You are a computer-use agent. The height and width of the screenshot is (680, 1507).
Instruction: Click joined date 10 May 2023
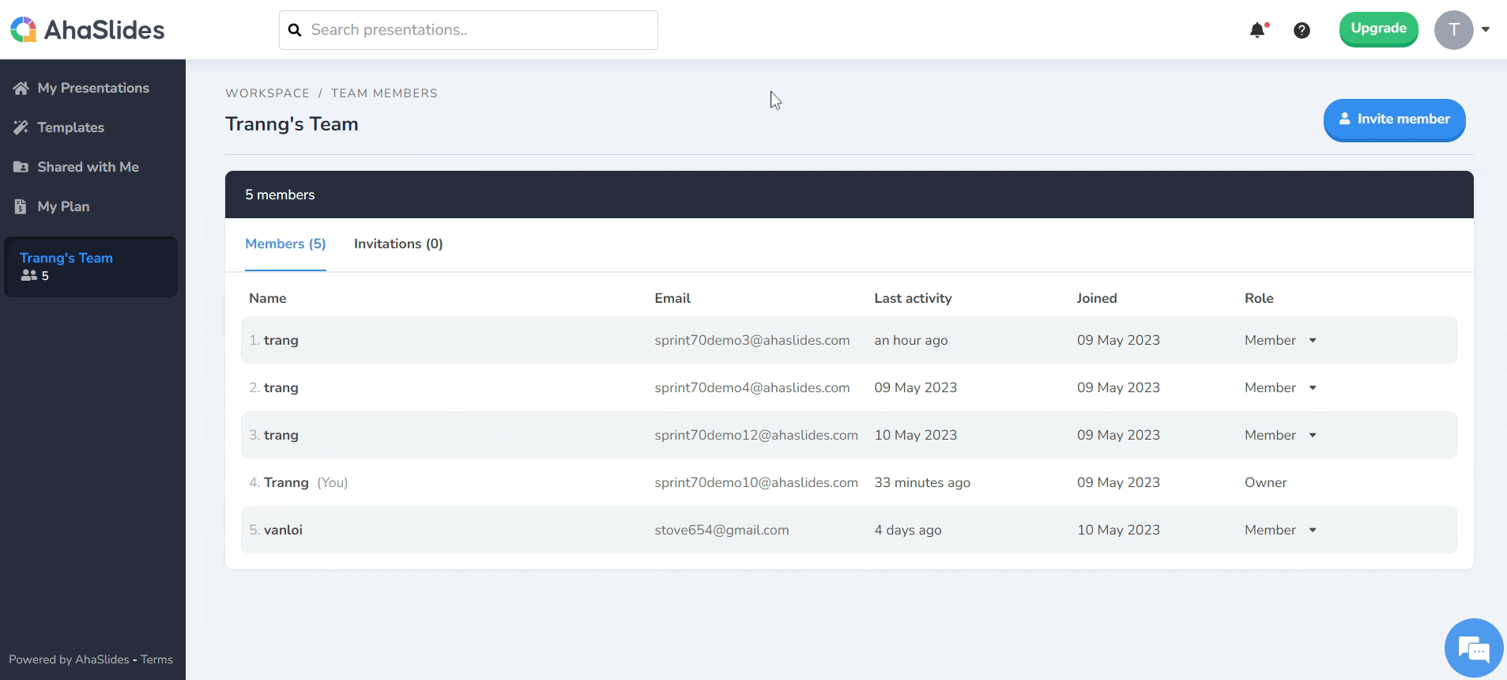tap(1118, 530)
